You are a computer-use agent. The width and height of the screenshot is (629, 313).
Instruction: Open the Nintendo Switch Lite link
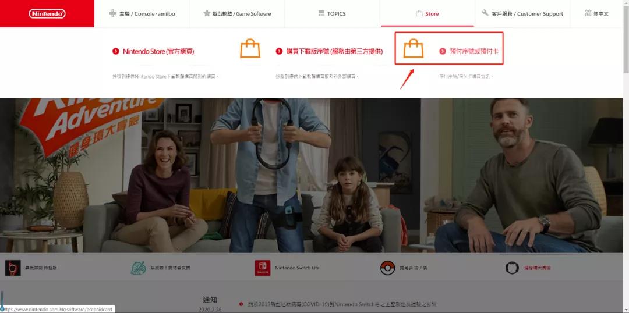(297, 268)
